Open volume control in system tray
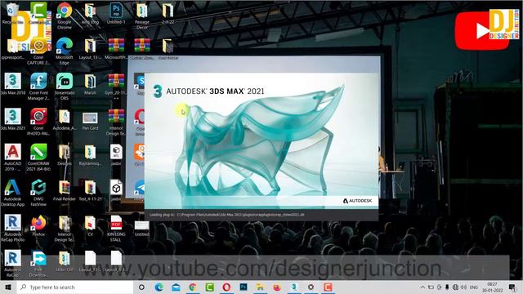 pyautogui.click(x=463, y=287)
